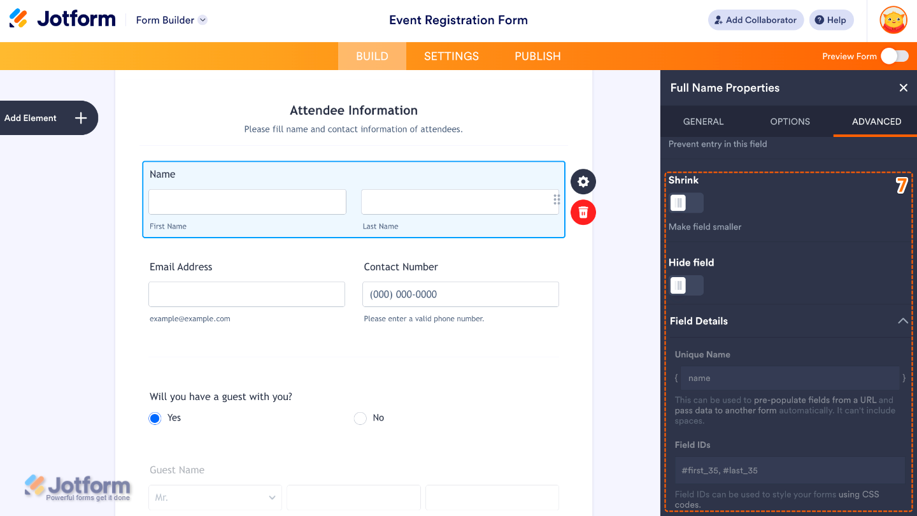Close the Full Name Properties panel
Screen dimensions: 917x516
[x=903, y=88]
